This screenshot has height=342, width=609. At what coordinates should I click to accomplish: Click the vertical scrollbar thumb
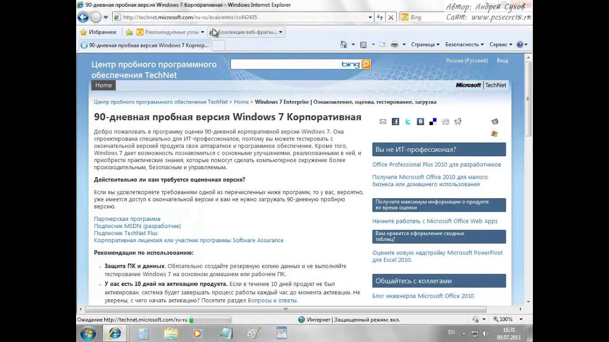pos(528,98)
